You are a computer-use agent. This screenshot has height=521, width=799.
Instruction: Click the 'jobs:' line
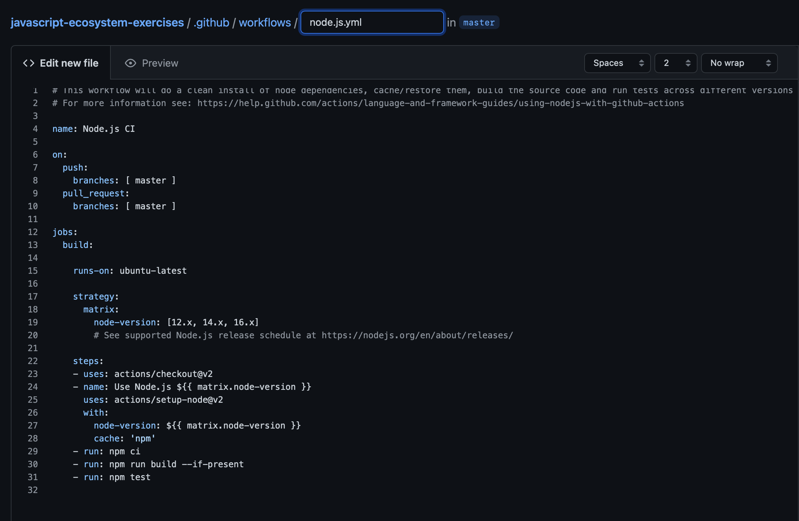[65, 232]
